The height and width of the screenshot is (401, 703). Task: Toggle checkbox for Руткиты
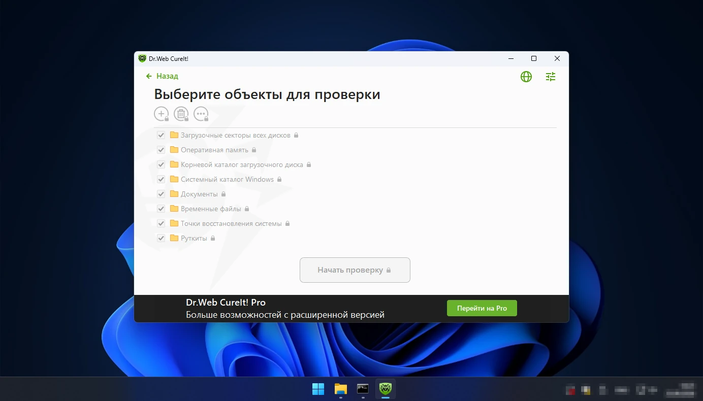tap(161, 238)
